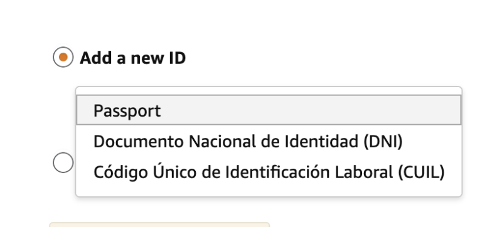Screen dimensions: 502x227
Task: Click the beige box below the dropdown list
Action: point(159,224)
